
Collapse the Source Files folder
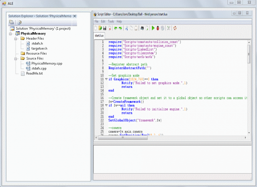point(16,58)
